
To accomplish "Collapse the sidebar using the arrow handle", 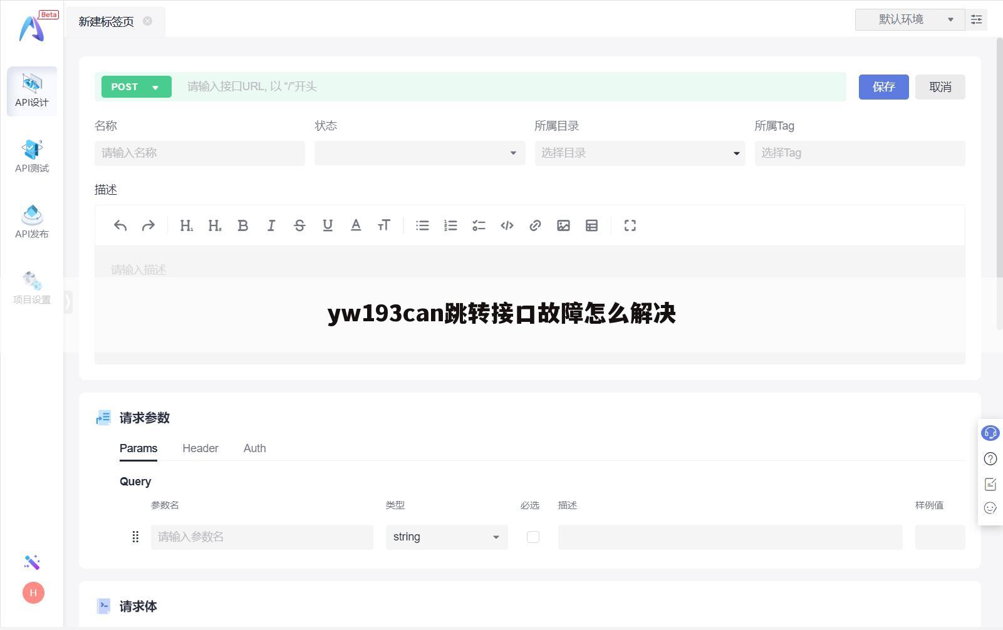I will [x=68, y=301].
